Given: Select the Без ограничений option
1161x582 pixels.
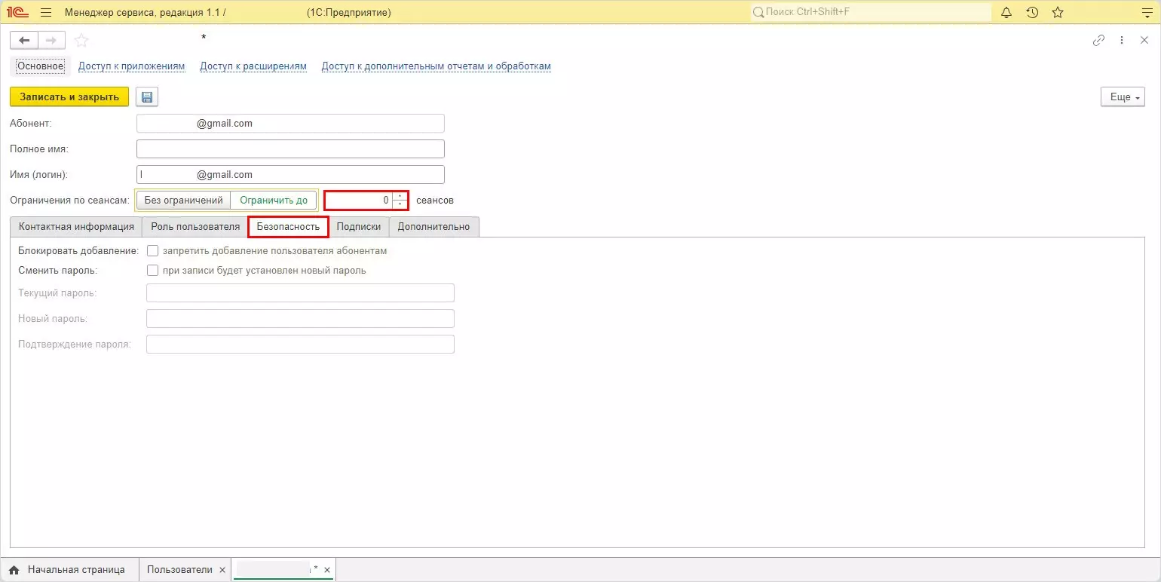Looking at the screenshot, I should coord(183,200).
